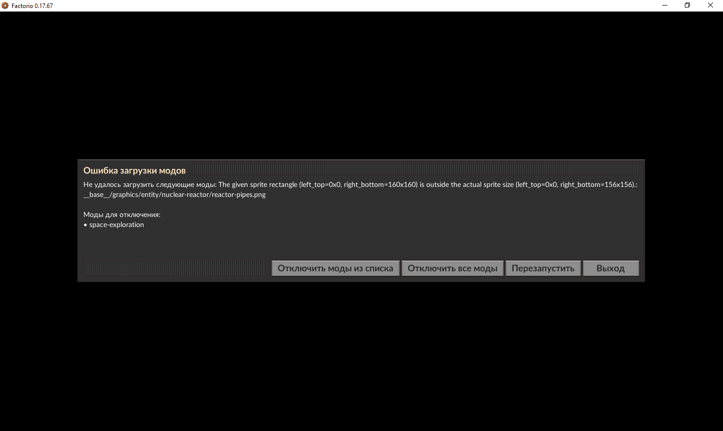Click the striped drag handle in dialog header
This screenshot has height=431, width=723.
pyautogui.click(x=415, y=169)
